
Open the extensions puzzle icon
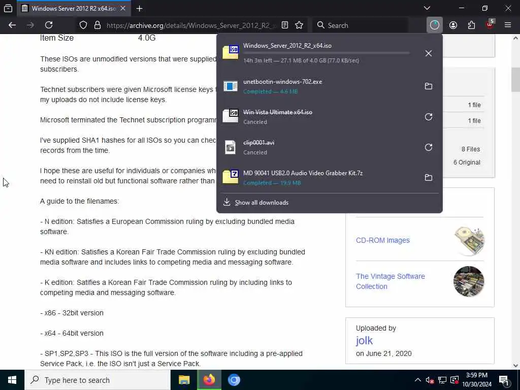[471, 25]
